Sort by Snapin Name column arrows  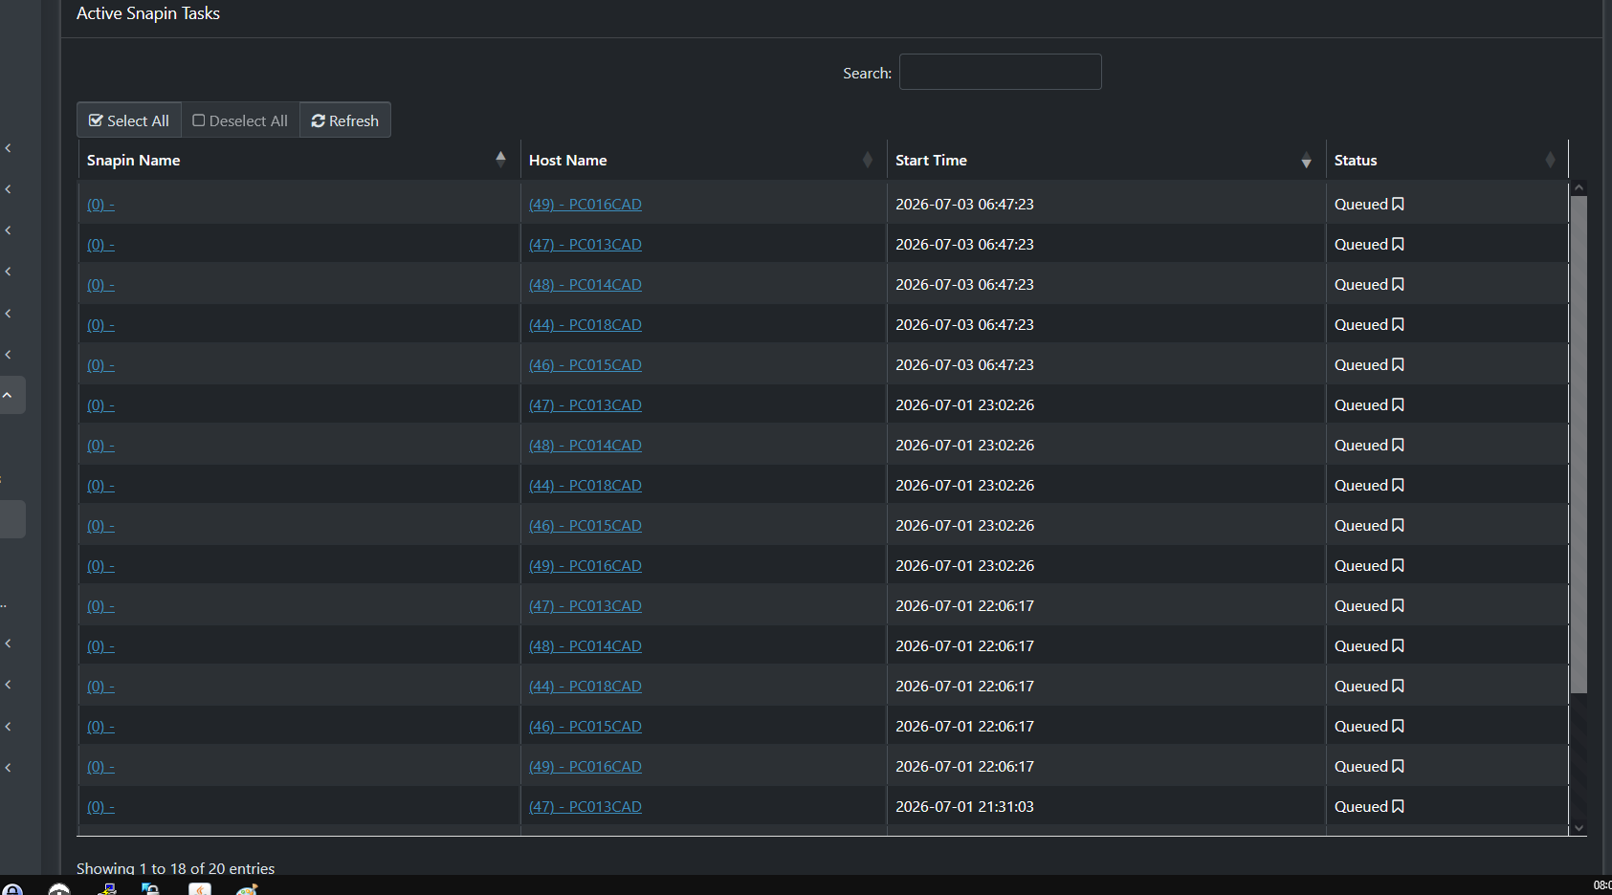click(500, 160)
